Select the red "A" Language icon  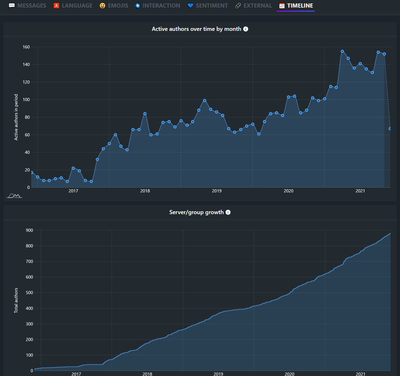click(x=56, y=5)
